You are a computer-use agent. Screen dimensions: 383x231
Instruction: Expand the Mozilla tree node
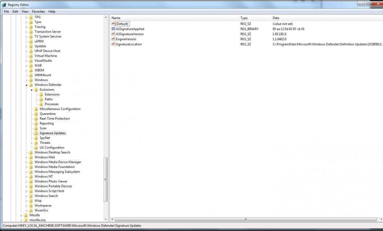(x=21, y=215)
